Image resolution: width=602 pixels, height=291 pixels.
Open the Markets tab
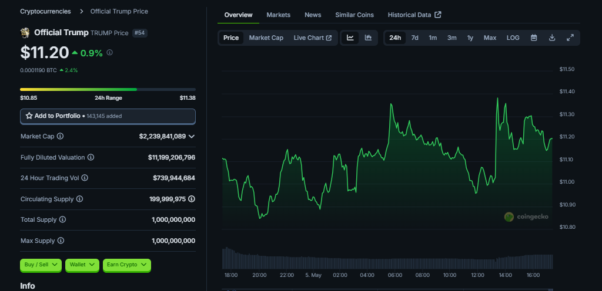click(278, 15)
